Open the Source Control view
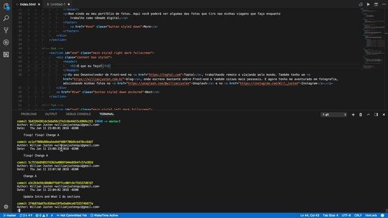This screenshot has width=388, height=218. pos(6,30)
